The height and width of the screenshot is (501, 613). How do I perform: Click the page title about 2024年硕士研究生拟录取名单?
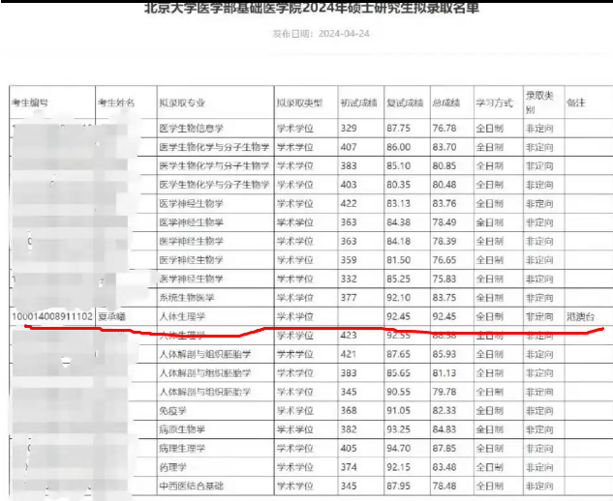click(x=312, y=8)
